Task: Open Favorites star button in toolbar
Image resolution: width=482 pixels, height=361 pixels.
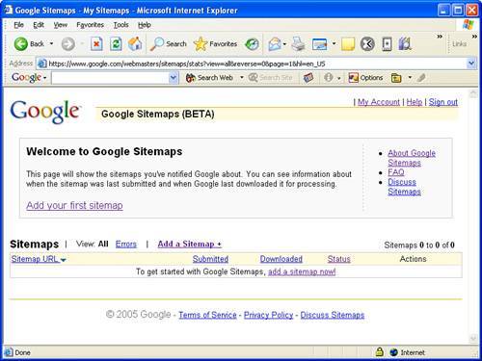Action: point(215,44)
